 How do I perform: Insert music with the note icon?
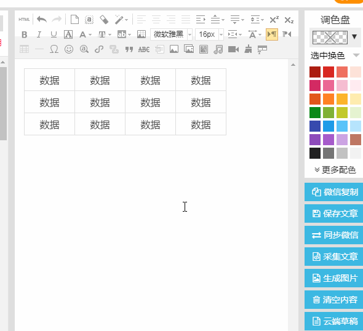click(218, 49)
